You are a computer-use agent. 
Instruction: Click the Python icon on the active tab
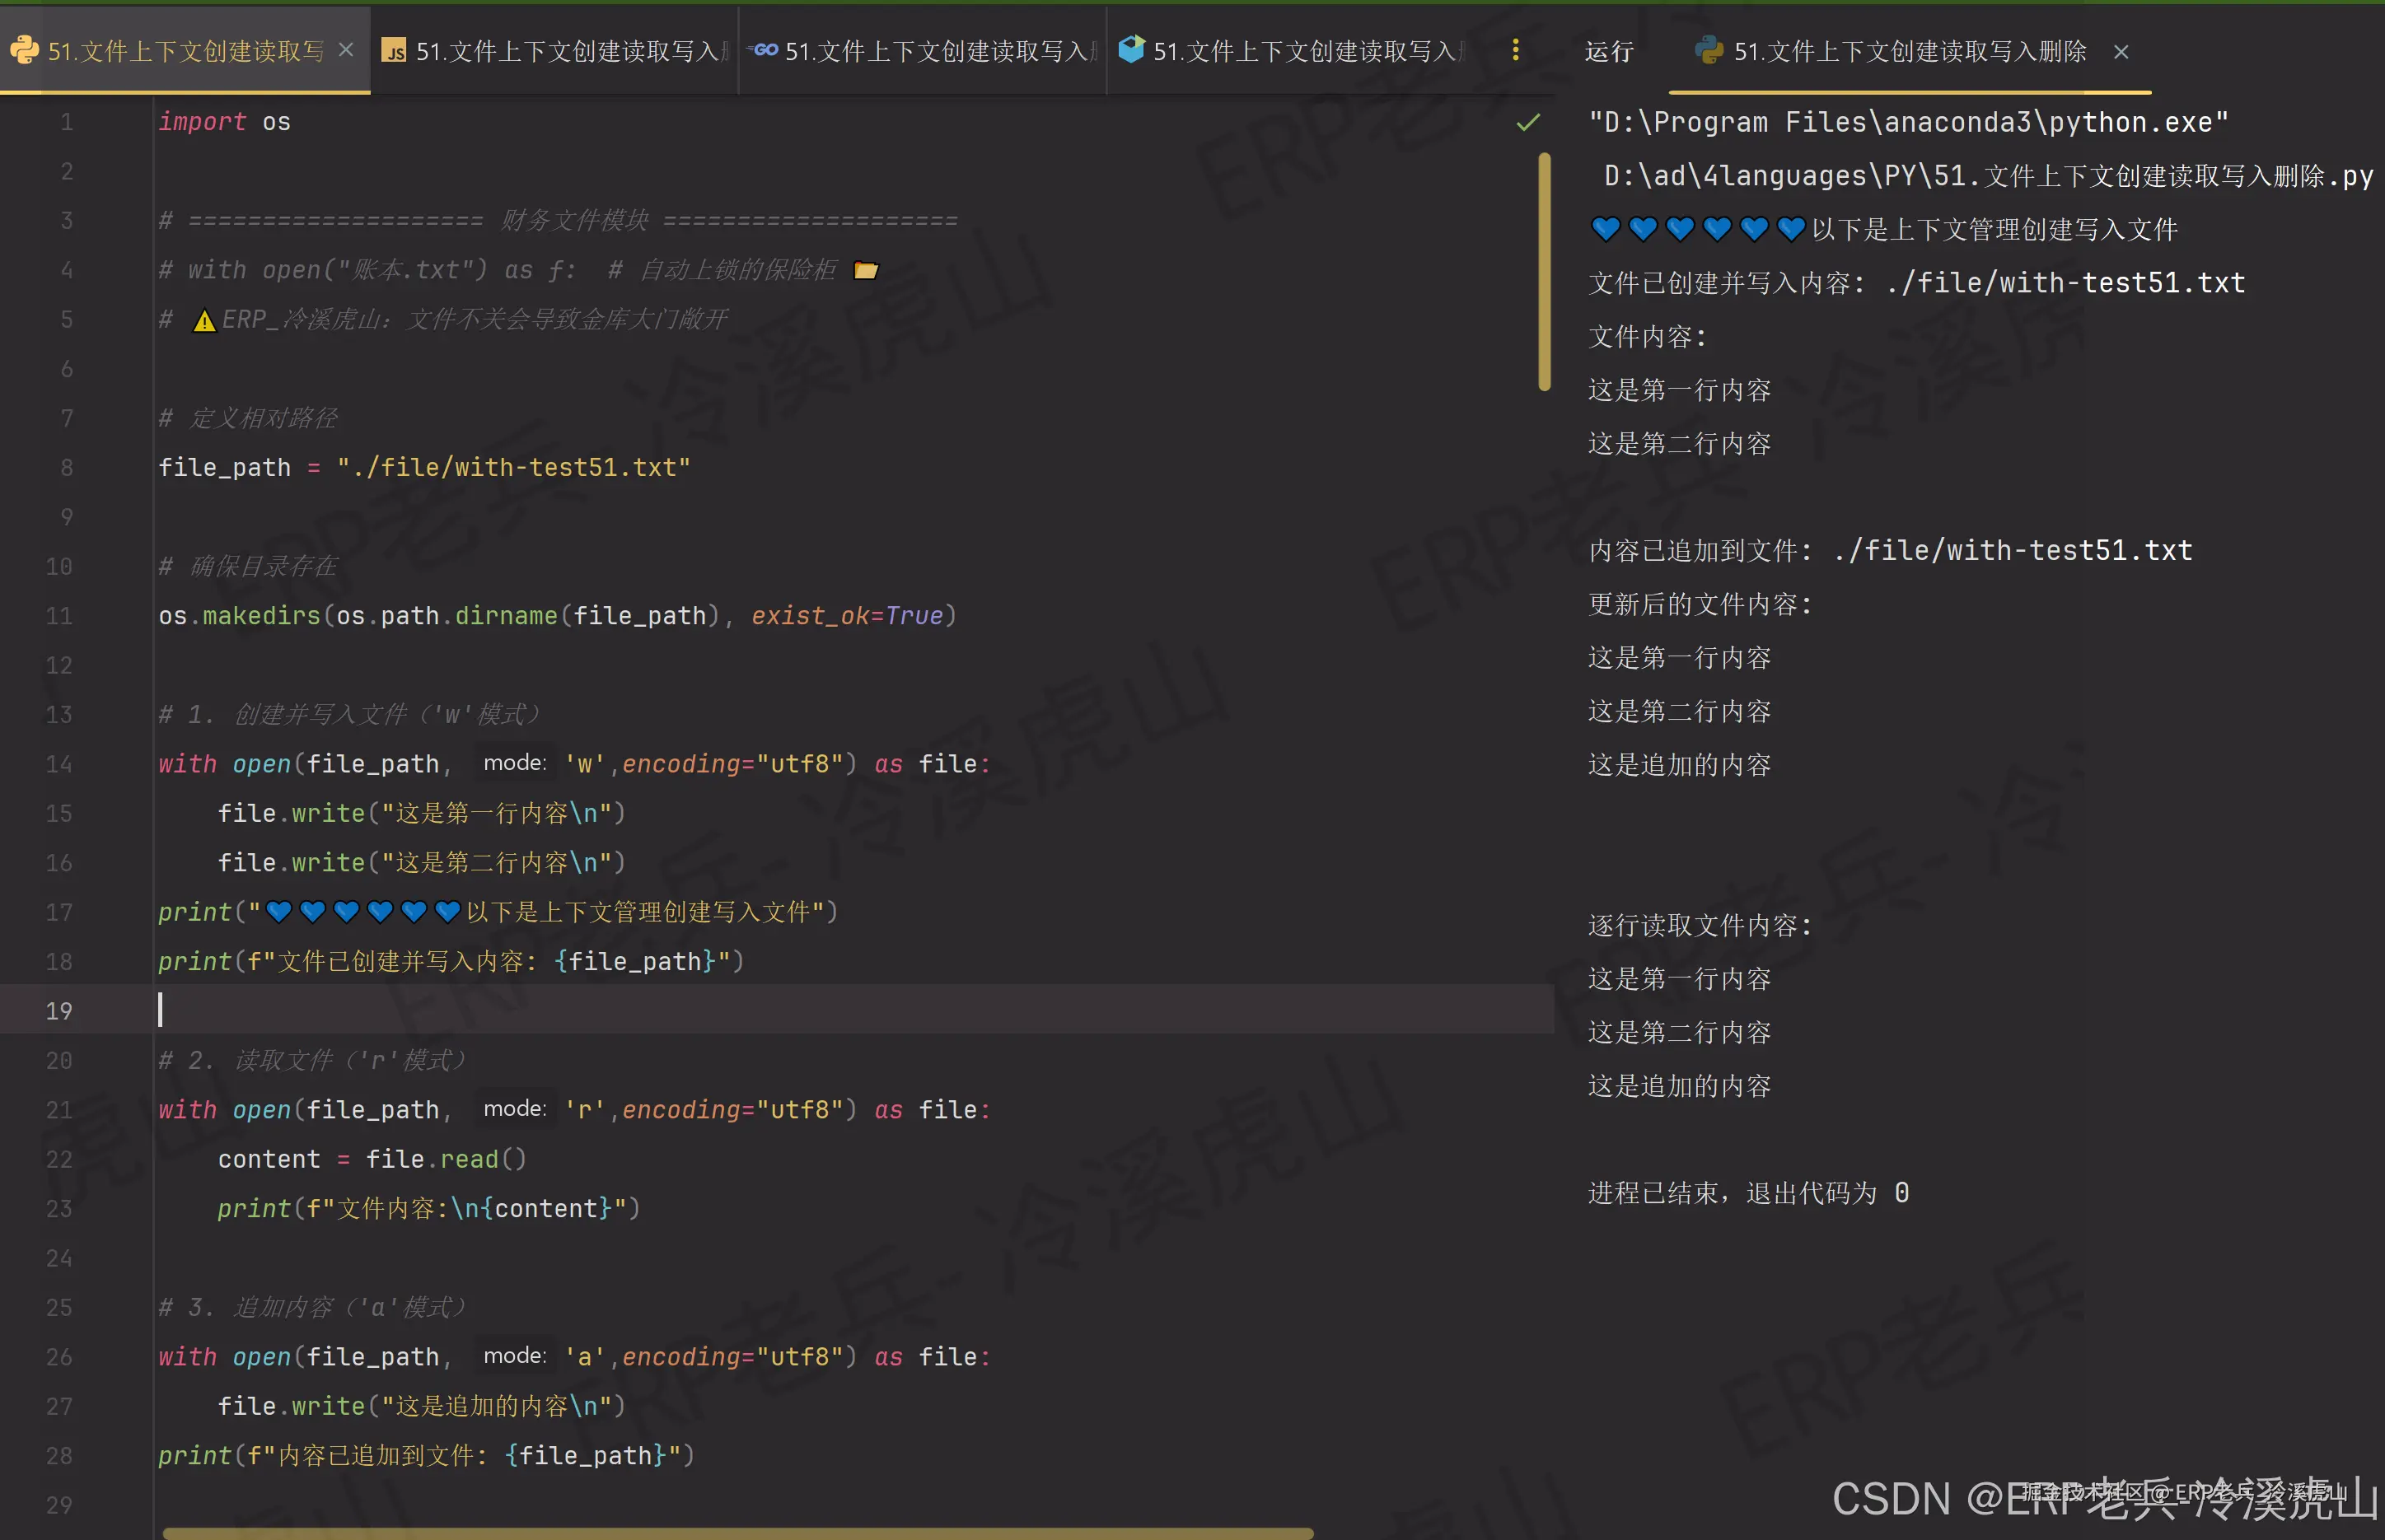tap(24, 50)
